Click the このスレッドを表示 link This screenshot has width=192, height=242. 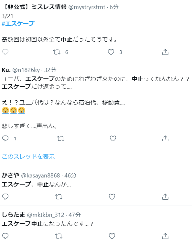coord(28,156)
